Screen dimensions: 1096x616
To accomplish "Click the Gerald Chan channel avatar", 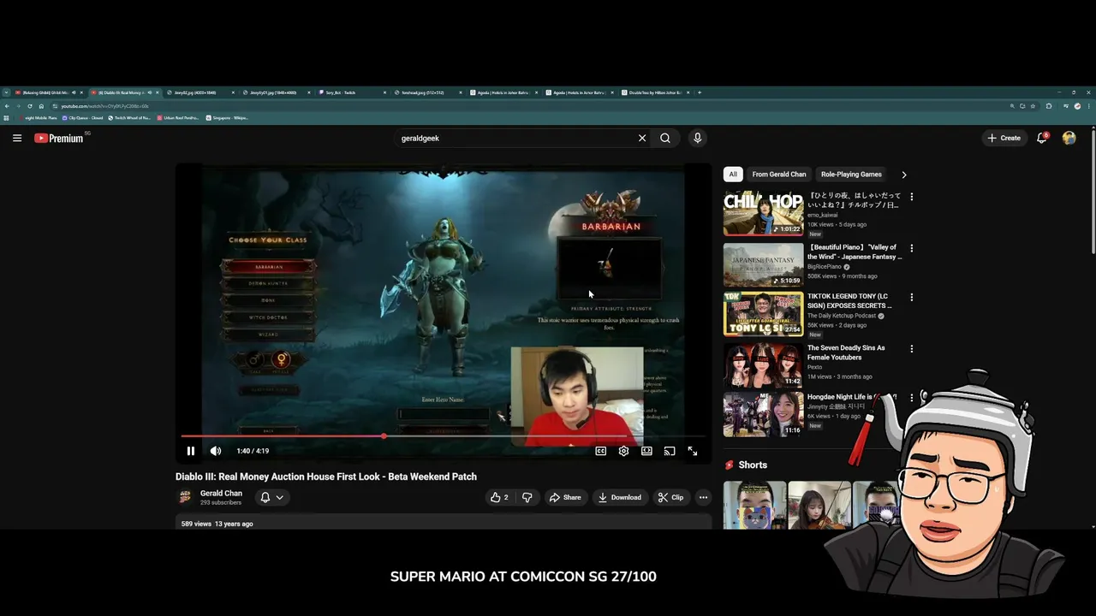I will click(184, 497).
